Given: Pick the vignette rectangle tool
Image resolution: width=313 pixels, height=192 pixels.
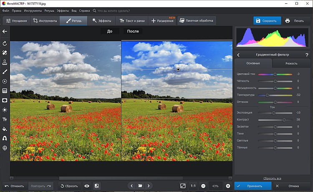Looking at the screenshot, I should click(5, 100).
